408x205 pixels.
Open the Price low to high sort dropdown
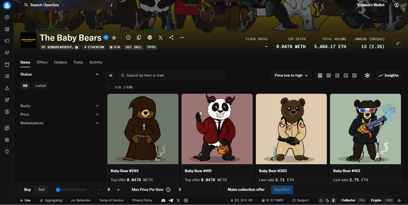click(291, 75)
